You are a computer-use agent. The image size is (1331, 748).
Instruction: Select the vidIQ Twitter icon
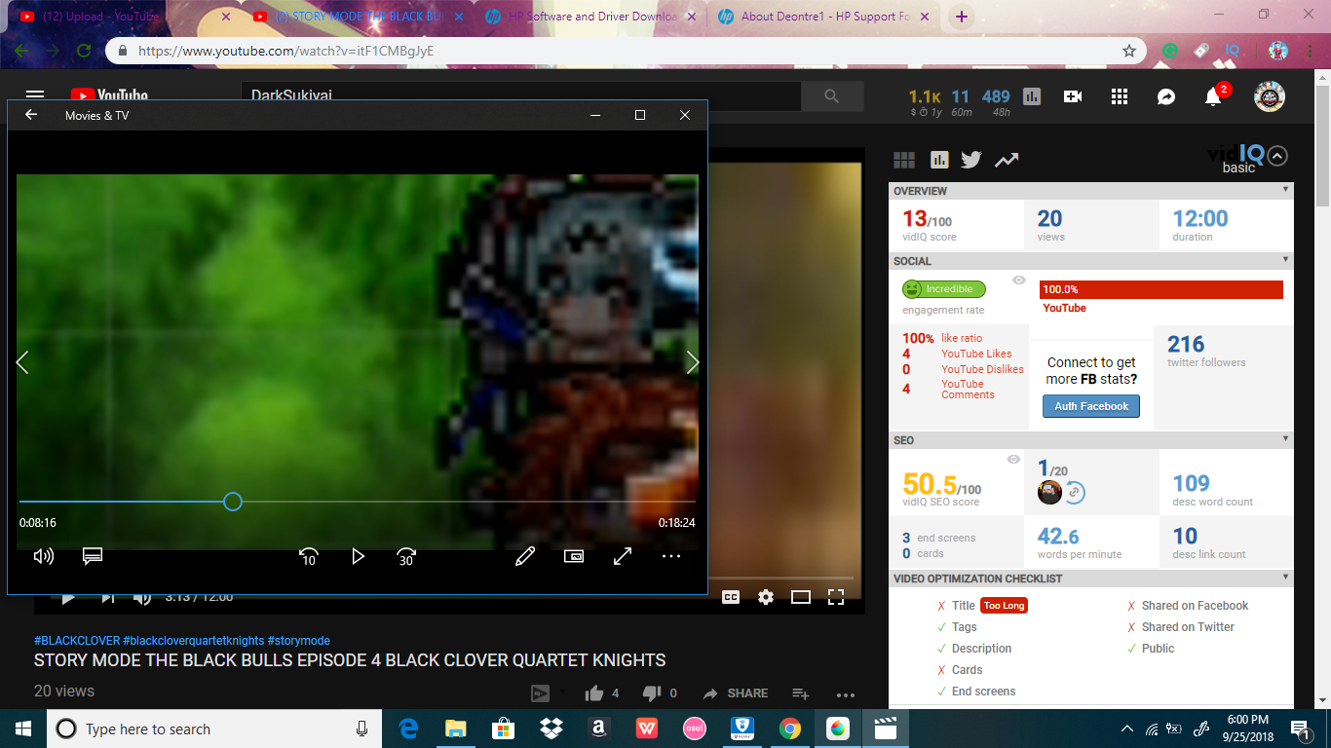pyautogui.click(x=971, y=160)
